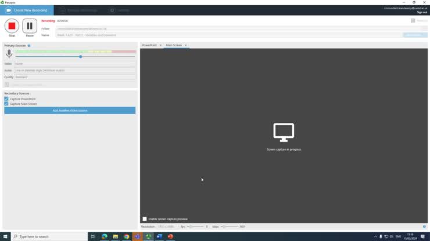The width and height of the screenshot is (430, 241).
Task: Click the microphone icon in Primary Sources
Action: [x=9, y=54]
